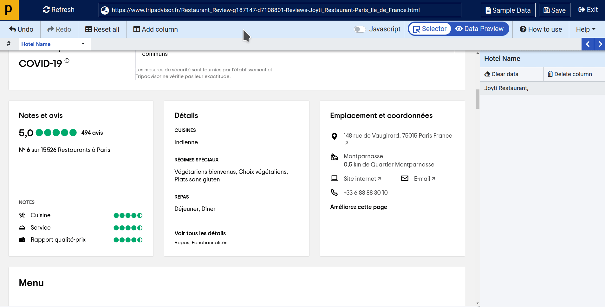Click the Rapport qualité-prix wallet icon

pyautogui.click(x=22, y=240)
